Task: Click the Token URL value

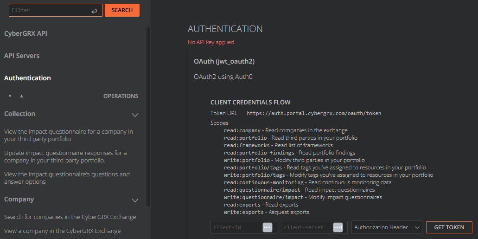Action: (314, 113)
